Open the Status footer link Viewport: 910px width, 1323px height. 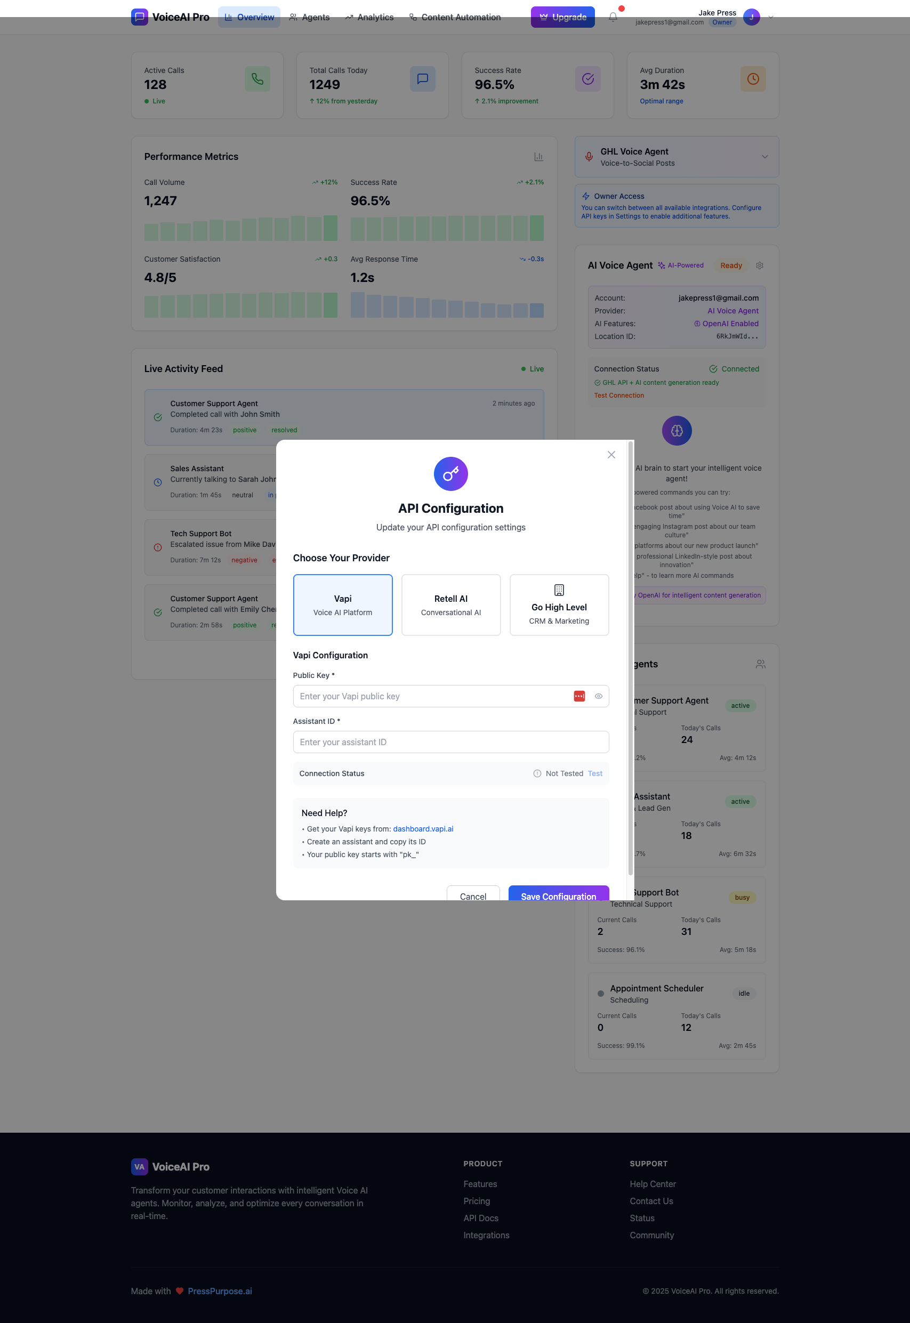(x=642, y=1218)
